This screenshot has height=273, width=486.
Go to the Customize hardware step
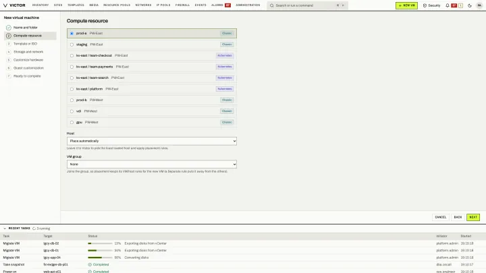click(30, 60)
